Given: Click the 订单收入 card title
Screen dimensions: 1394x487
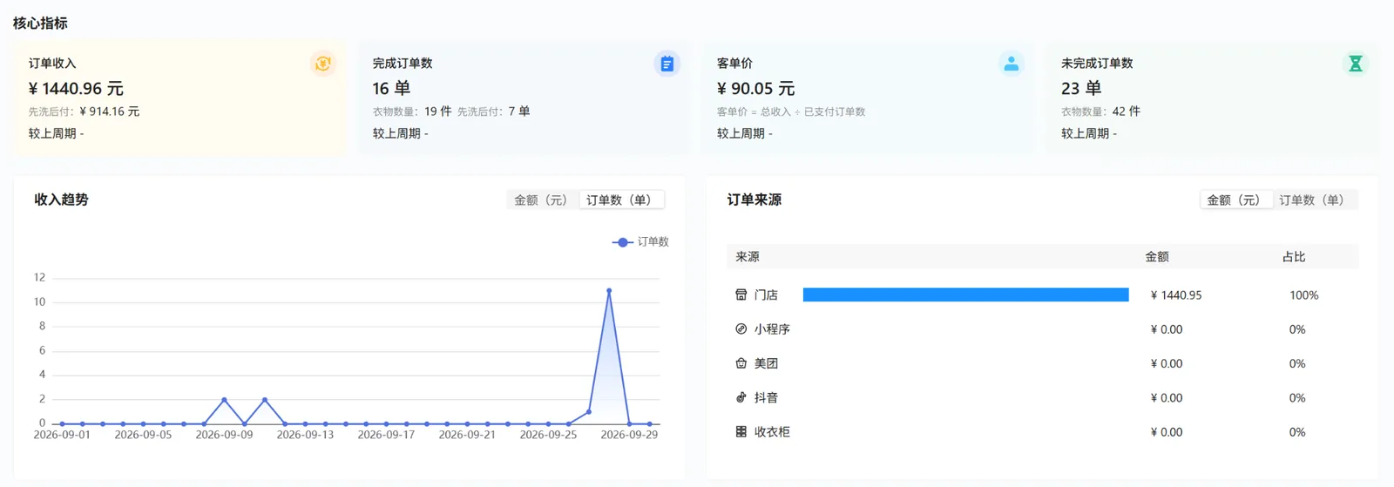Looking at the screenshot, I should click(x=52, y=64).
